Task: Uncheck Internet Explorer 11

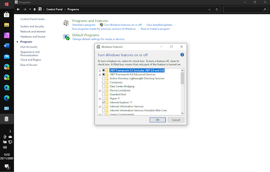Action: click(103, 102)
